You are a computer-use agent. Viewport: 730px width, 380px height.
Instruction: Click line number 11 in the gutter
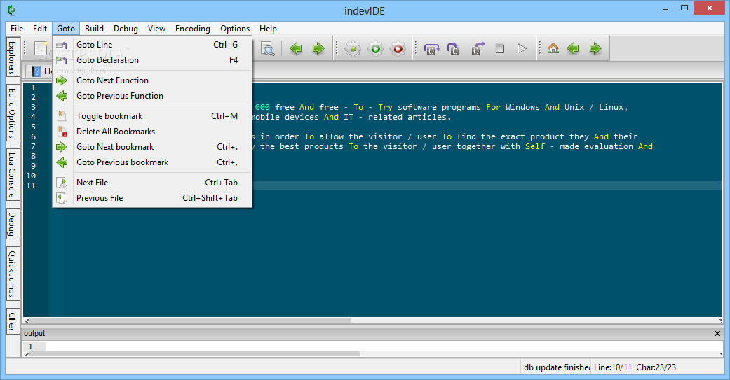[31, 185]
